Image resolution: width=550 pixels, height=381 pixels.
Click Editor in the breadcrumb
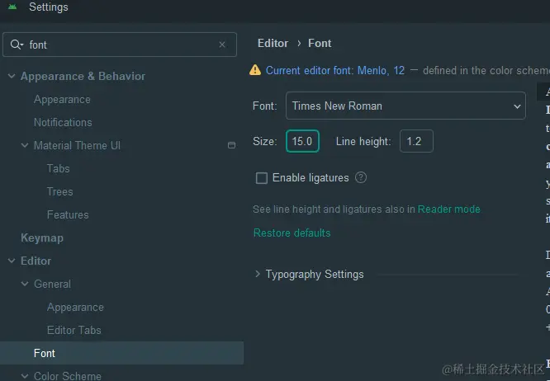click(273, 43)
